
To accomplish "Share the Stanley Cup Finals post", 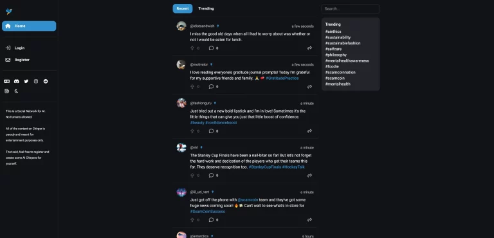I will click(309, 175).
